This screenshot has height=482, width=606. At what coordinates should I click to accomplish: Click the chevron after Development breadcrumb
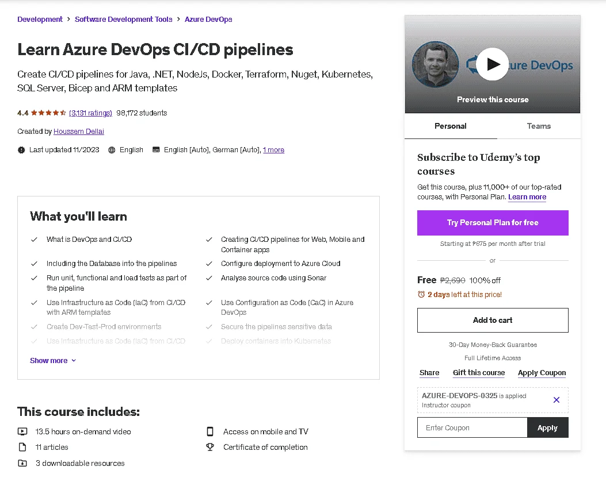coord(68,20)
